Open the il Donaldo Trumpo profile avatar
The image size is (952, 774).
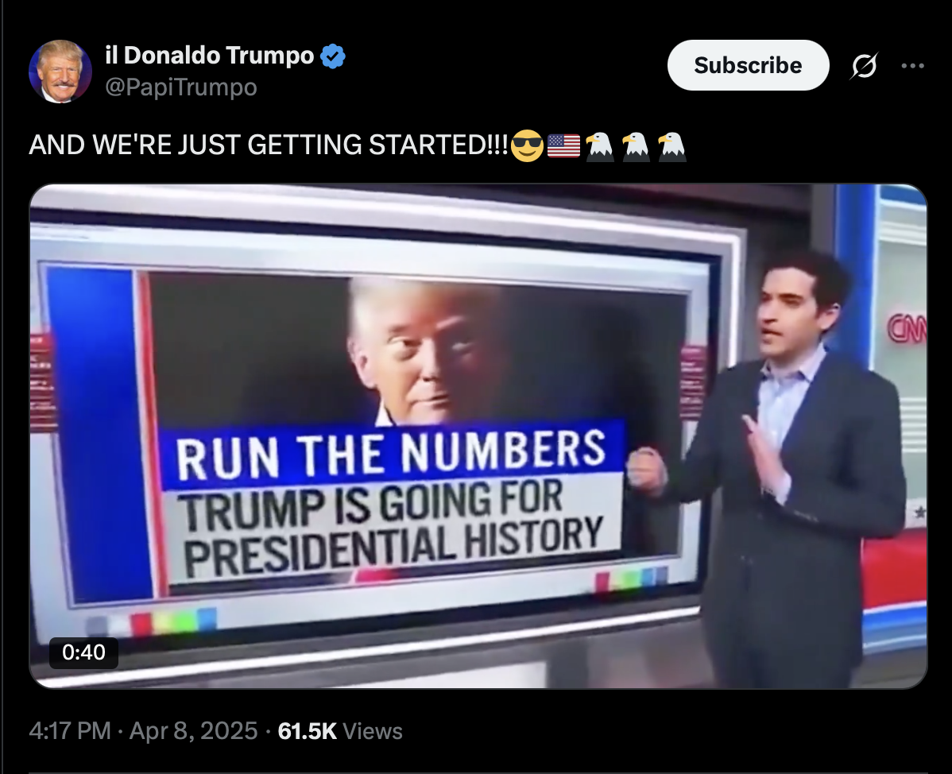60,72
